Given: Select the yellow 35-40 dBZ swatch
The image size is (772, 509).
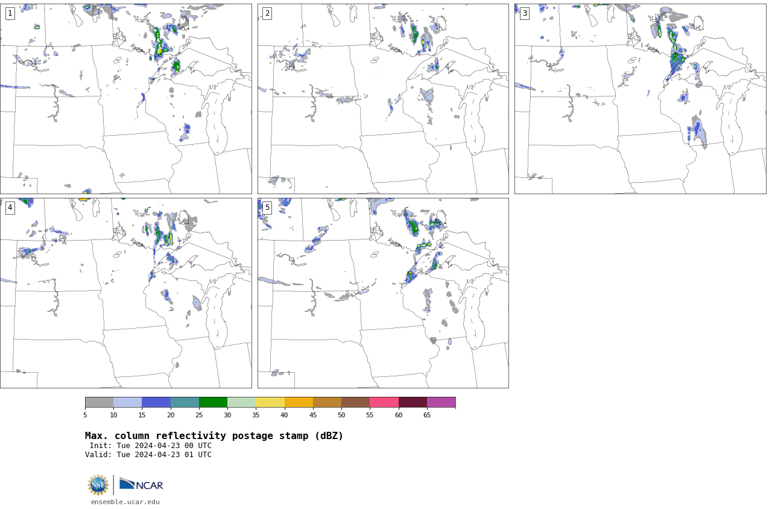Looking at the screenshot, I should 270,402.
